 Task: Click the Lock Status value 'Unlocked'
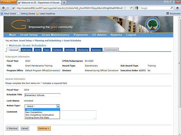[29, 101]
